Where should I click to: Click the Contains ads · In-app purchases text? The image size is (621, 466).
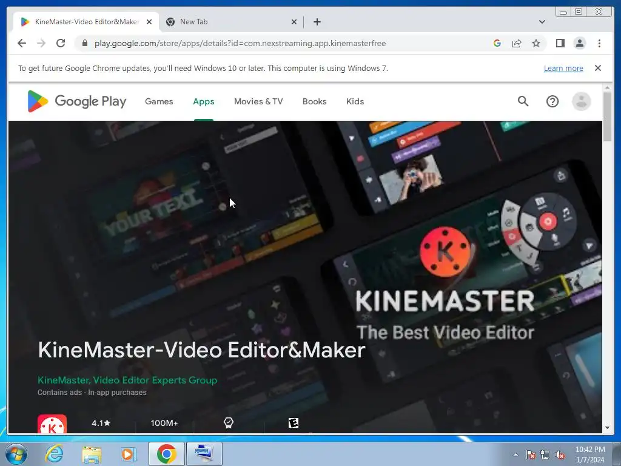92,393
